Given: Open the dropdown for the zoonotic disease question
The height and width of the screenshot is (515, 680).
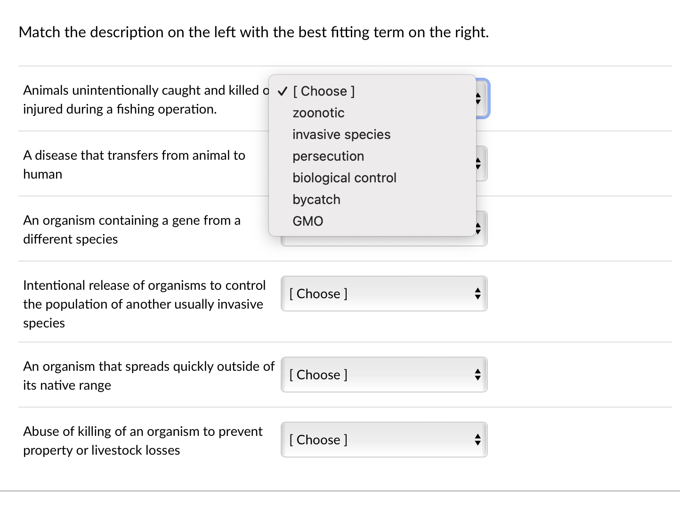Looking at the screenshot, I should click(x=384, y=163).
